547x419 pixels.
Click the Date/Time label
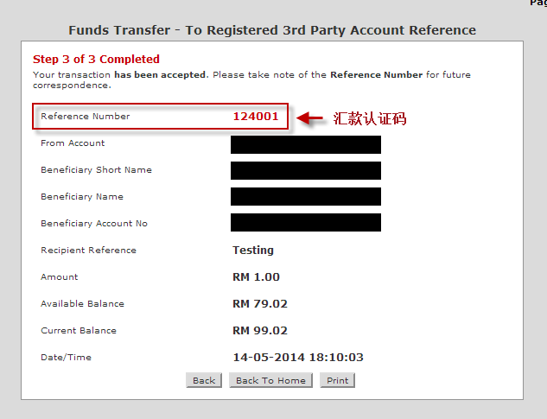point(66,358)
